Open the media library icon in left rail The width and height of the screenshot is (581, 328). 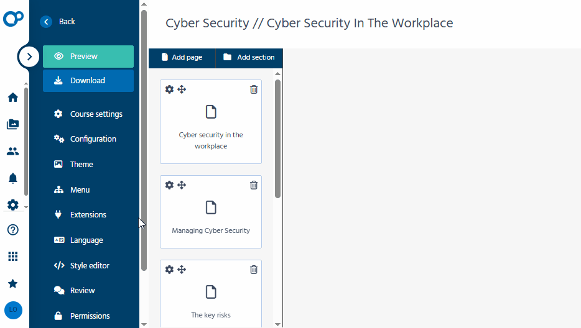[x=12, y=124]
